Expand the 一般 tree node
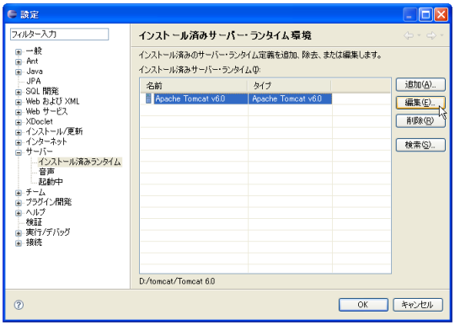 [19, 52]
